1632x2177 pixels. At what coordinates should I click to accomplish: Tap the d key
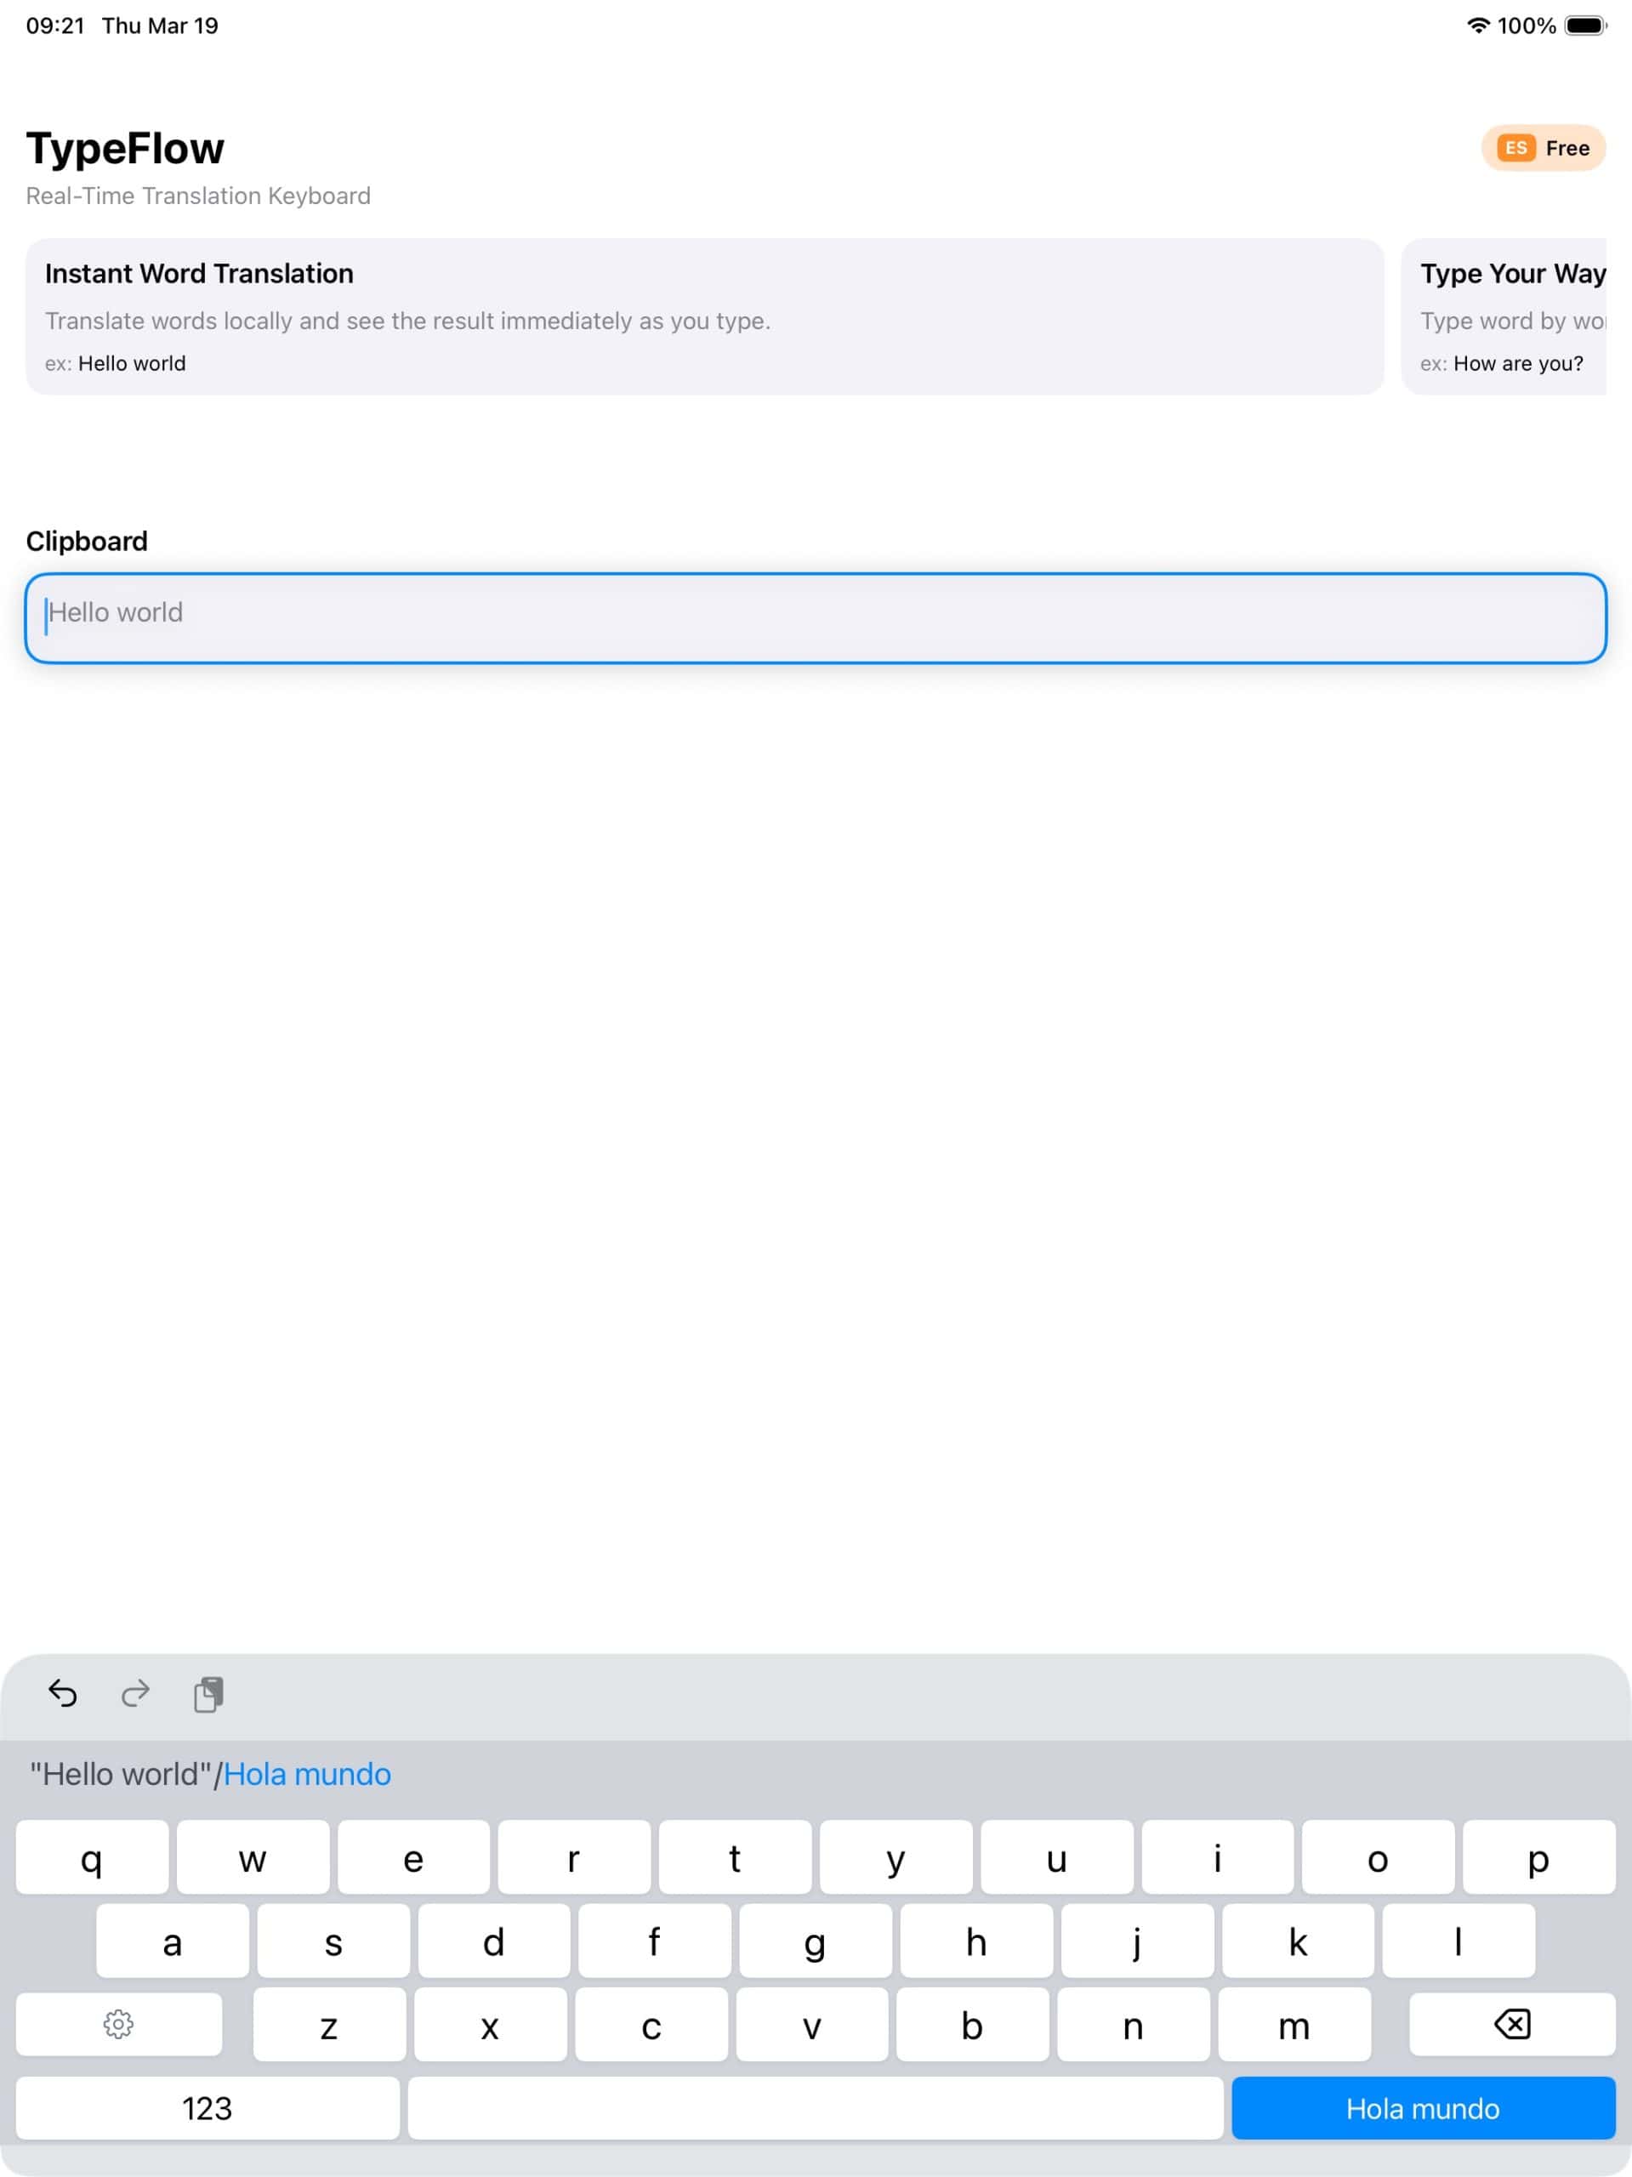(494, 1941)
